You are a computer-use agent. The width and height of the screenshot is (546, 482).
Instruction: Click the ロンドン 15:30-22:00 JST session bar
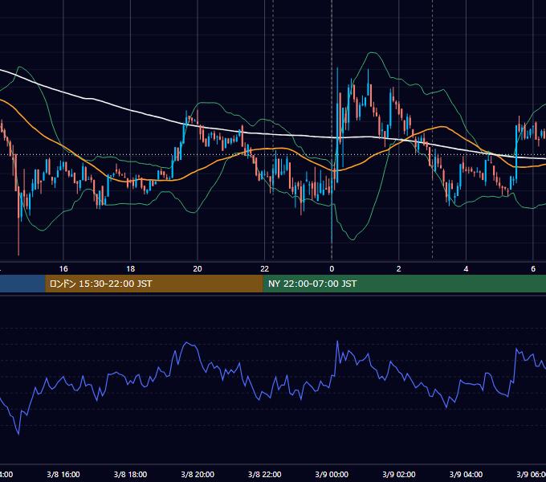coord(154,284)
